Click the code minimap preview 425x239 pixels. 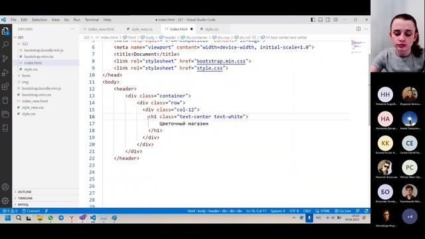point(358,46)
